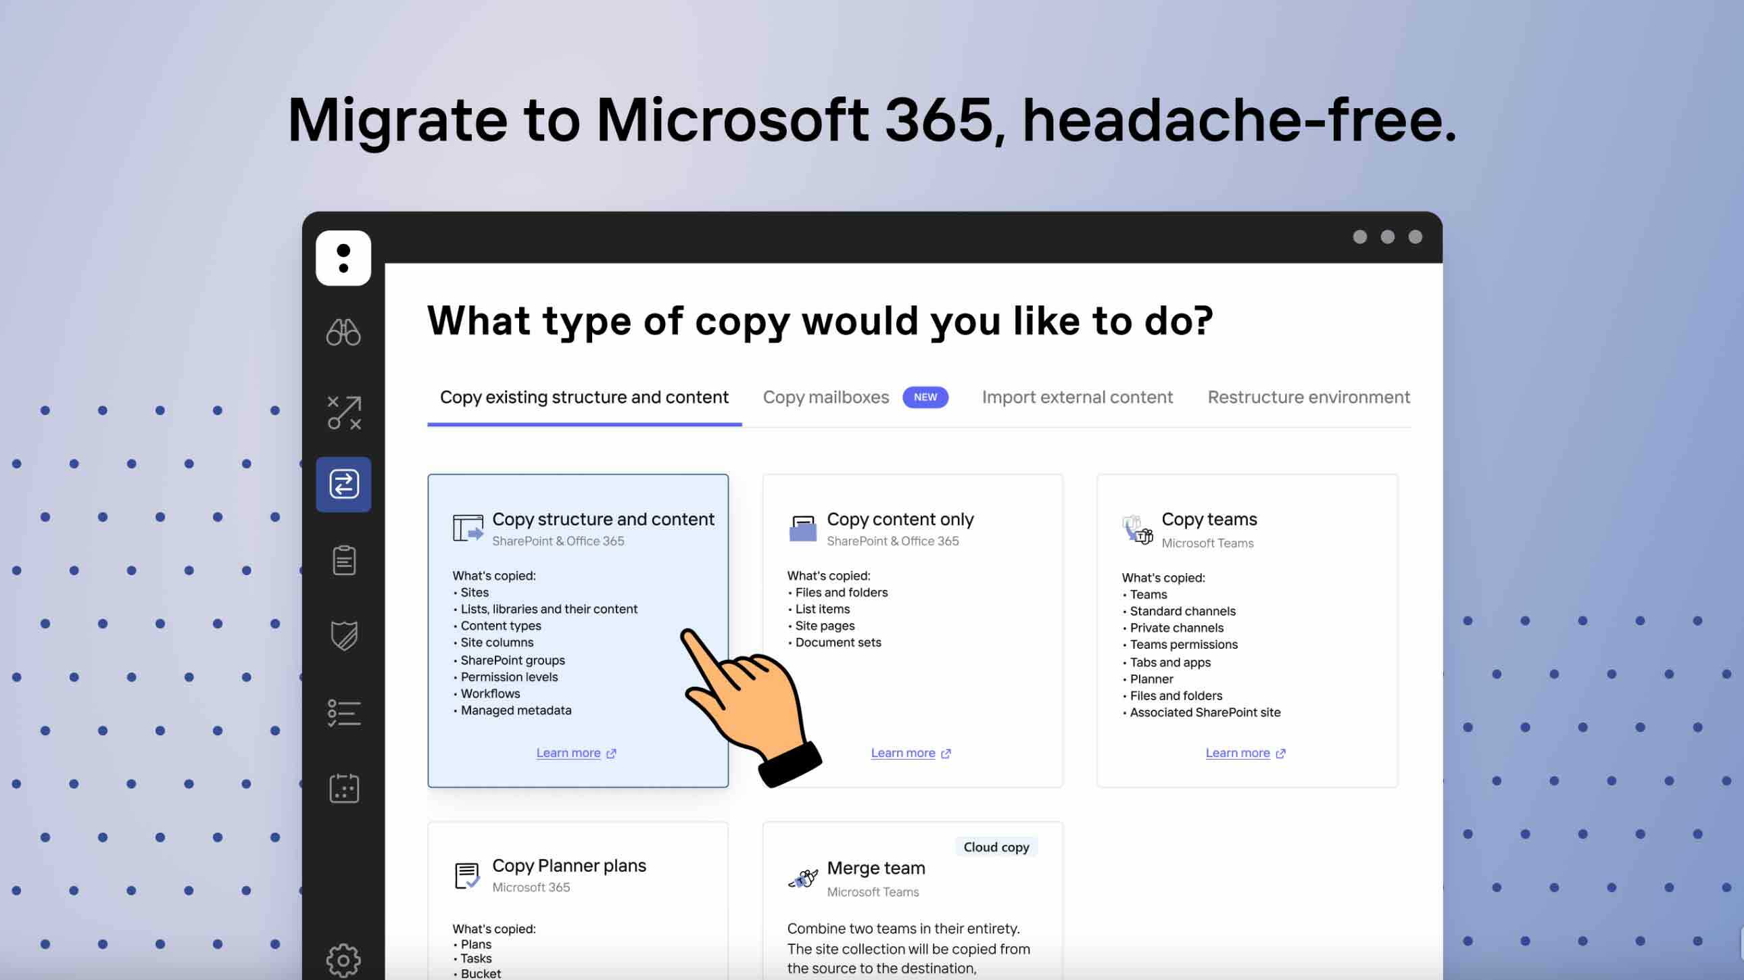This screenshot has height=980, width=1744.
Task: Open the checklist Tasks panel in sidebar
Action: point(343,712)
